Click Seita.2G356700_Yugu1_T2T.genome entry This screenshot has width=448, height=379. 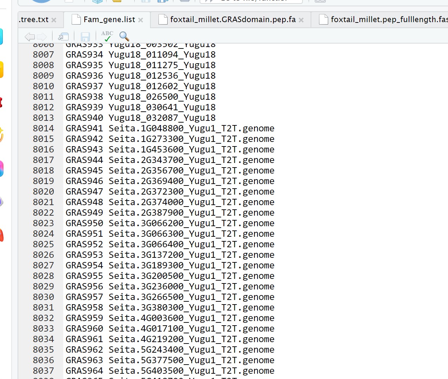[191, 171]
